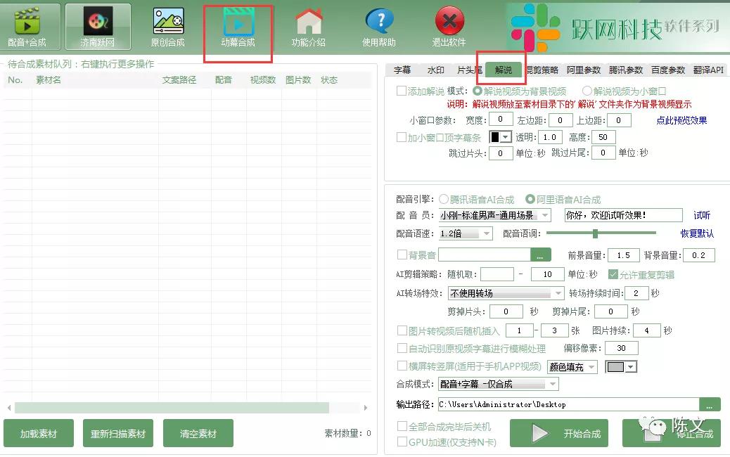Click the 文案路径 column header
Image resolution: width=730 pixels, height=457 pixels.
pos(179,80)
